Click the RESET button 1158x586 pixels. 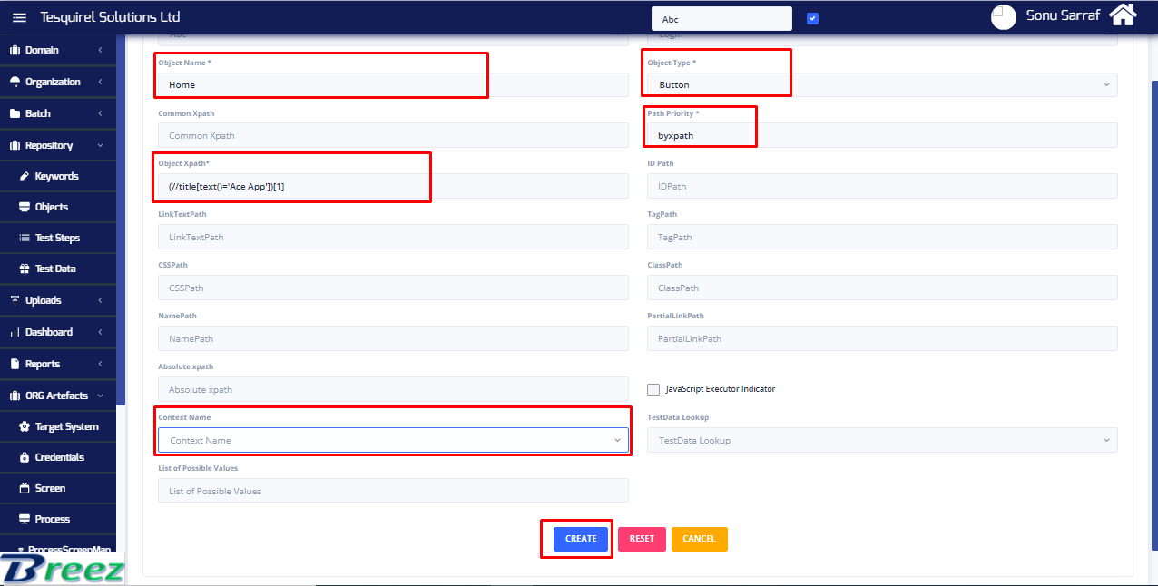[642, 539]
